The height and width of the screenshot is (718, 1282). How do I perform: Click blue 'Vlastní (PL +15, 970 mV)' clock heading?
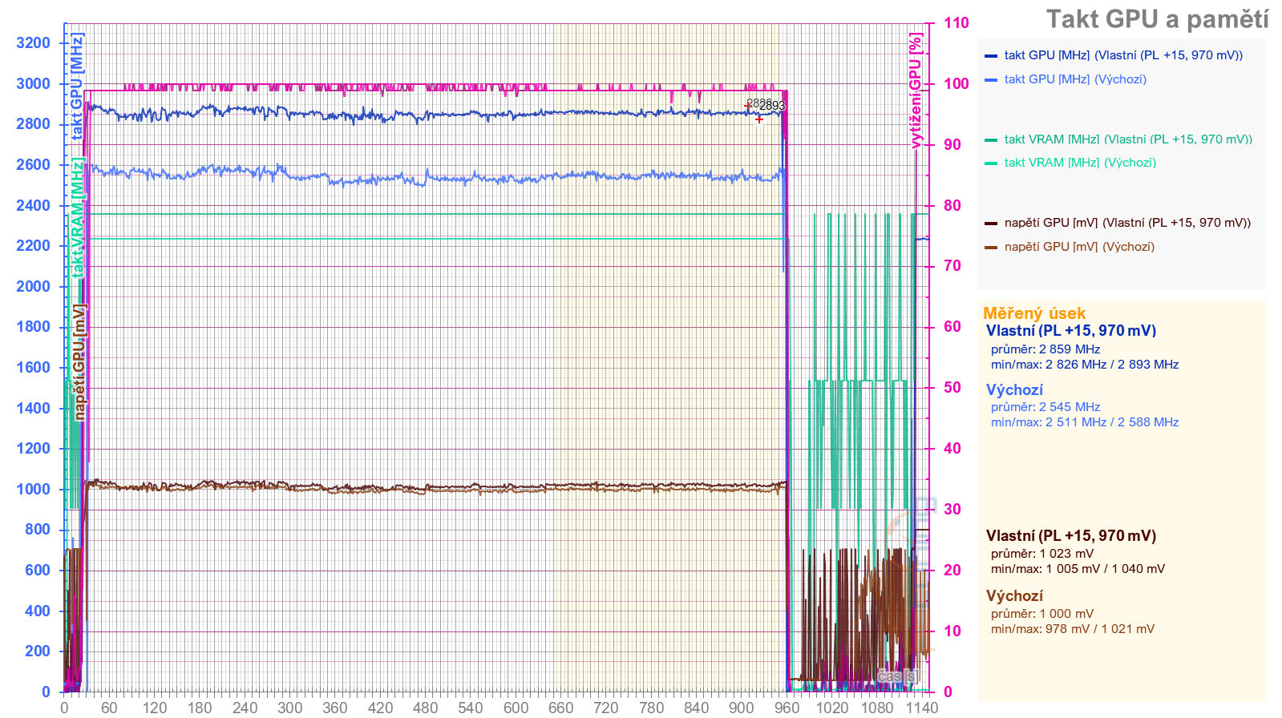point(1071,331)
